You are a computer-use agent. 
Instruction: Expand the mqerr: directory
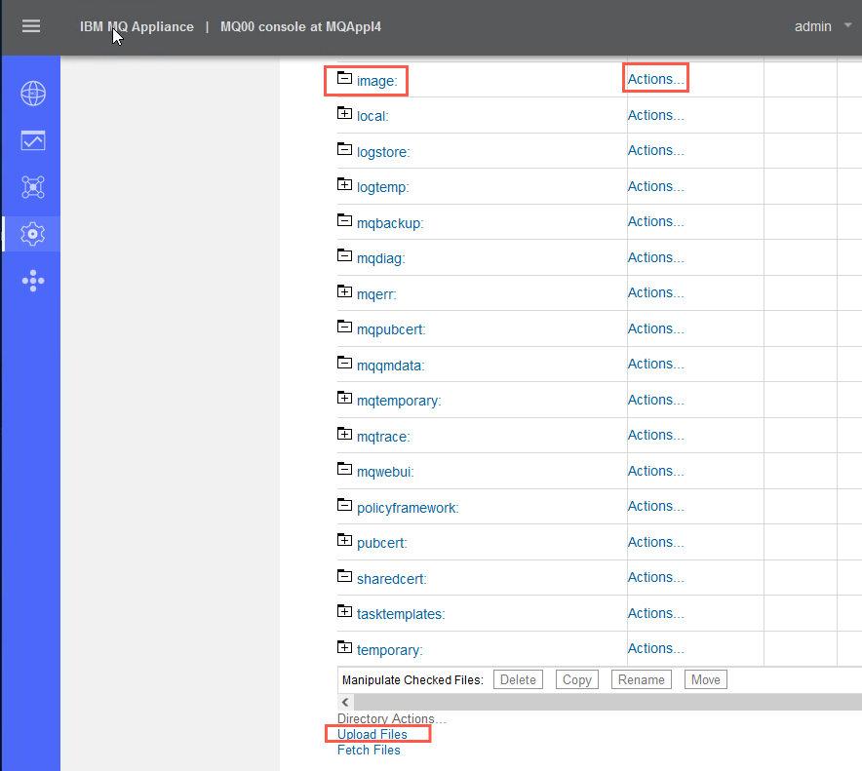point(344,291)
